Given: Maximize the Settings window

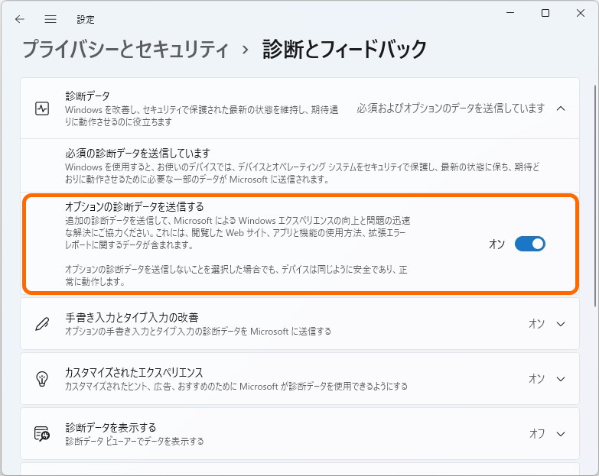Looking at the screenshot, I should 545,13.
